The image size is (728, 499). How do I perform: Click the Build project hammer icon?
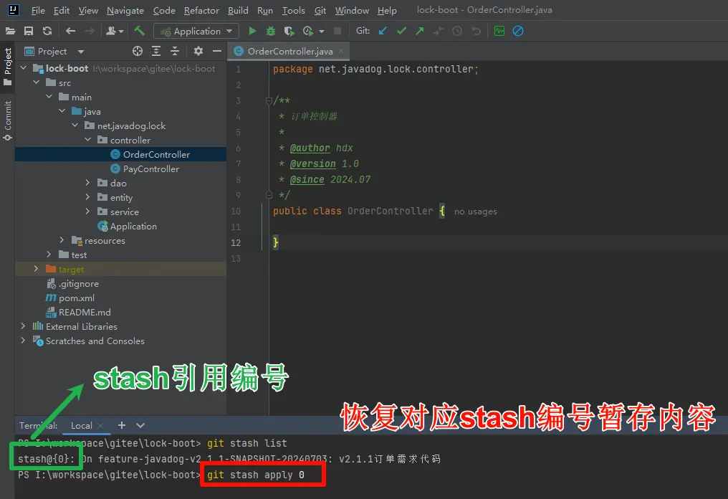(140, 31)
